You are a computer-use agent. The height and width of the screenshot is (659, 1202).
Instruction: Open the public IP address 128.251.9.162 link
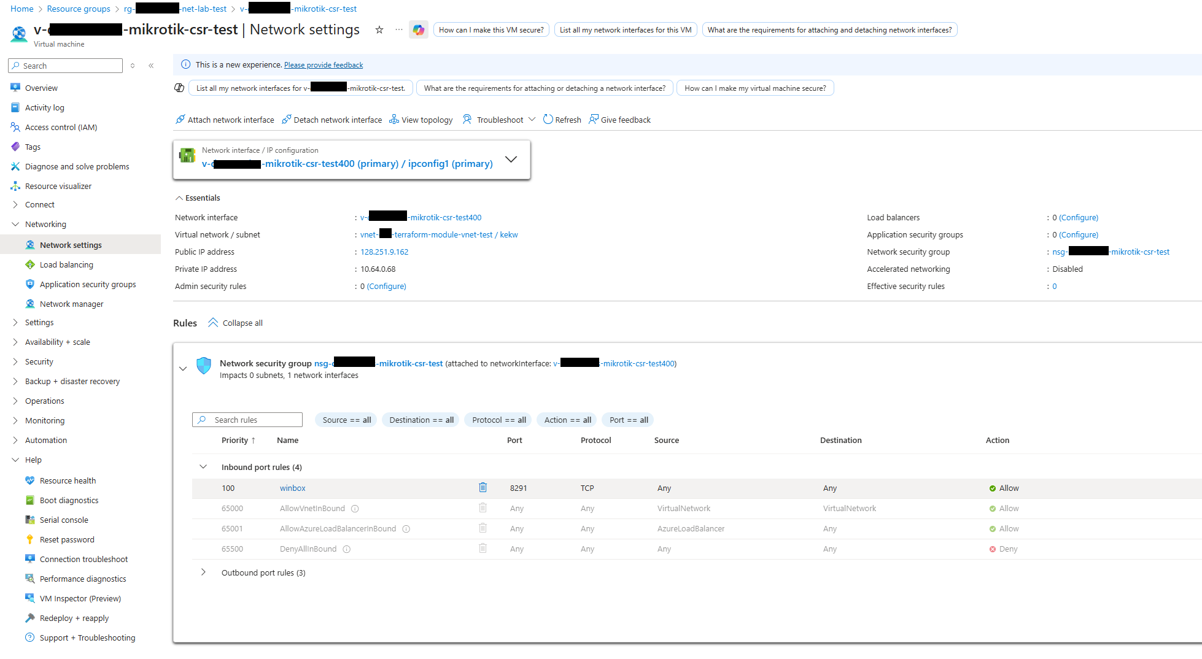point(384,252)
